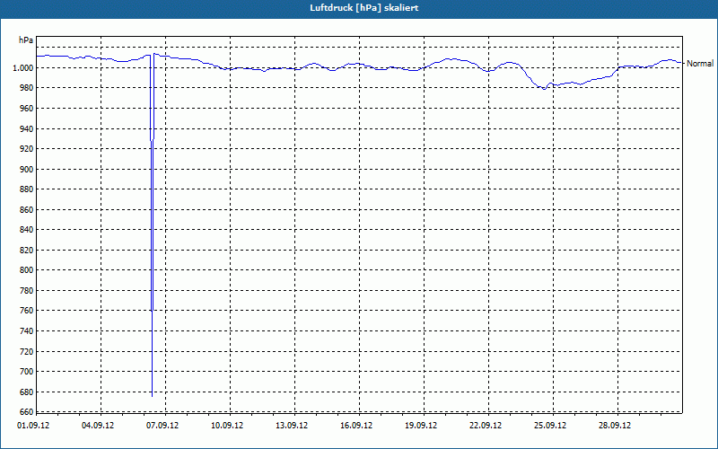Select the '760' y-axis value
Image resolution: width=718 pixels, height=449 pixels.
27,311
